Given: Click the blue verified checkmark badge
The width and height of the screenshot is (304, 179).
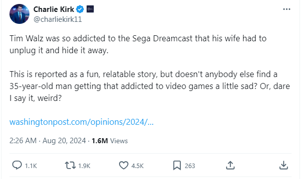Looking at the screenshot, I should click(x=80, y=9).
